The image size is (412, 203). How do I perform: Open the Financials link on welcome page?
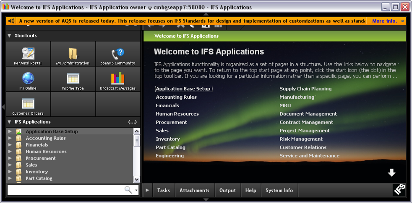coord(167,106)
